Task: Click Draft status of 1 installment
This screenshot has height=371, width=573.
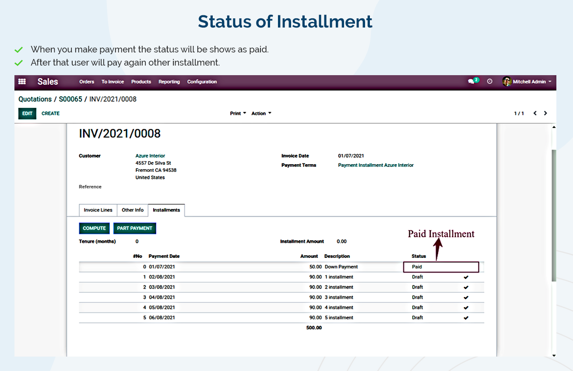Action: [418, 277]
